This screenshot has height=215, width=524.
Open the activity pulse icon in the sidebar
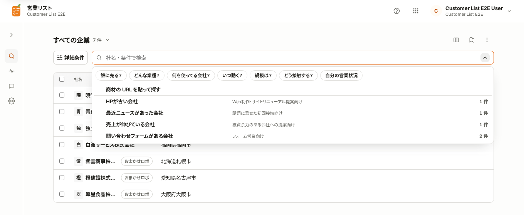pos(12,71)
